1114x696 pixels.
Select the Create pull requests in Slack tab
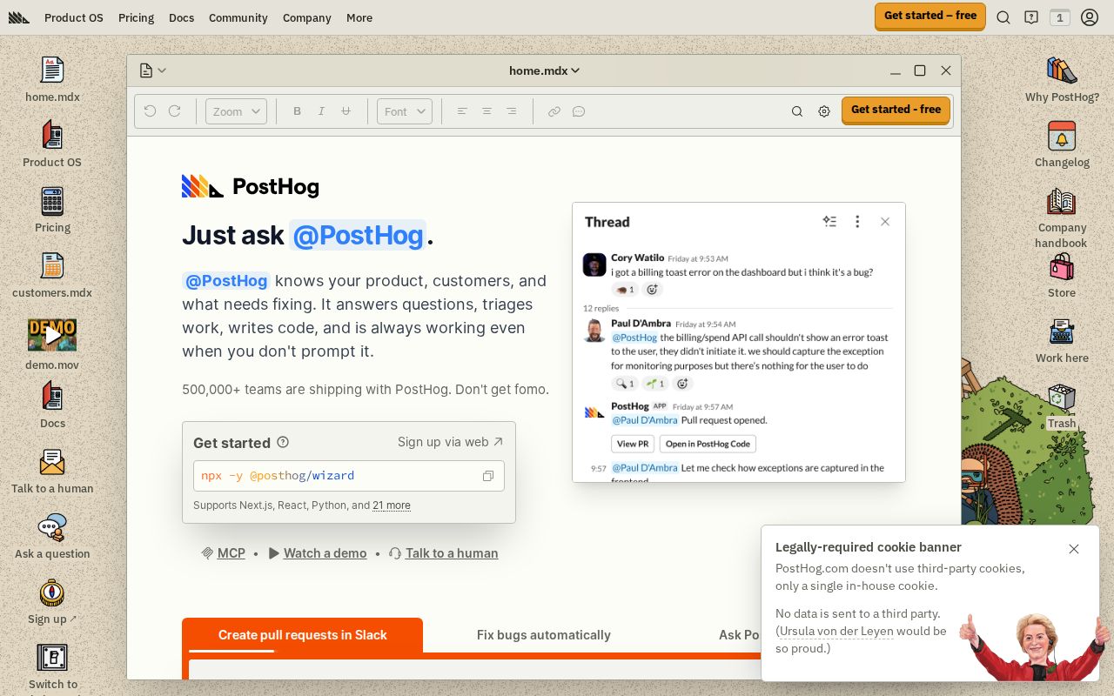point(302,635)
